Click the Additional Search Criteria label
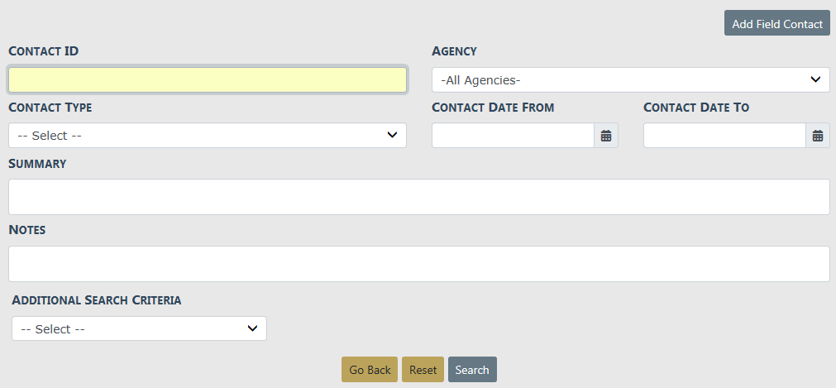Image resolution: width=836 pixels, height=388 pixels. pyautogui.click(x=96, y=300)
